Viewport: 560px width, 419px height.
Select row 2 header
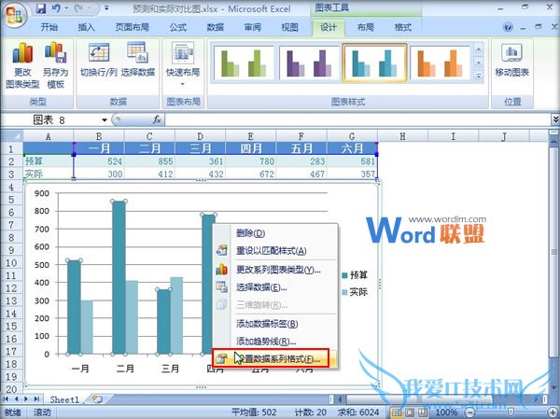[11, 161]
